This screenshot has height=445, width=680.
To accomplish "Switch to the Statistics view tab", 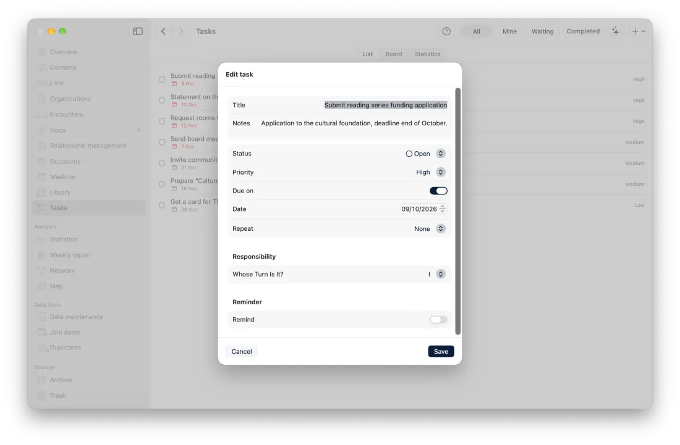I will point(428,54).
